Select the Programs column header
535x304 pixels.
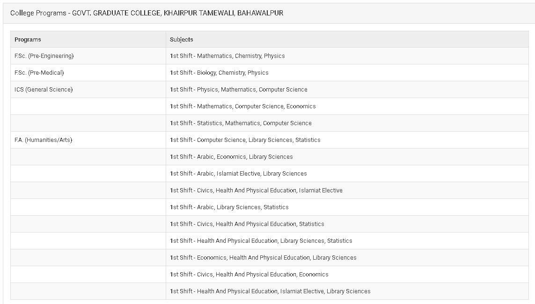pos(88,40)
